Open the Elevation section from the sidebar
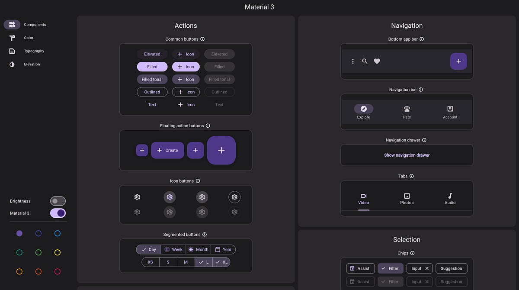519x290 pixels. pos(12,64)
